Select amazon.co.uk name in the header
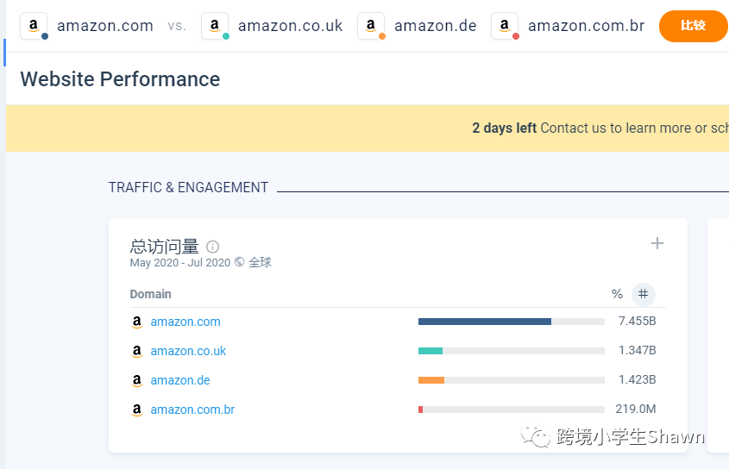The height and width of the screenshot is (469, 729). tap(290, 26)
